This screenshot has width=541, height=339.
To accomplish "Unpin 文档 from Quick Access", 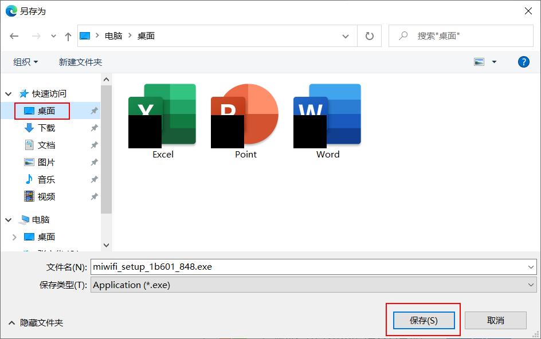I will coord(94,145).
